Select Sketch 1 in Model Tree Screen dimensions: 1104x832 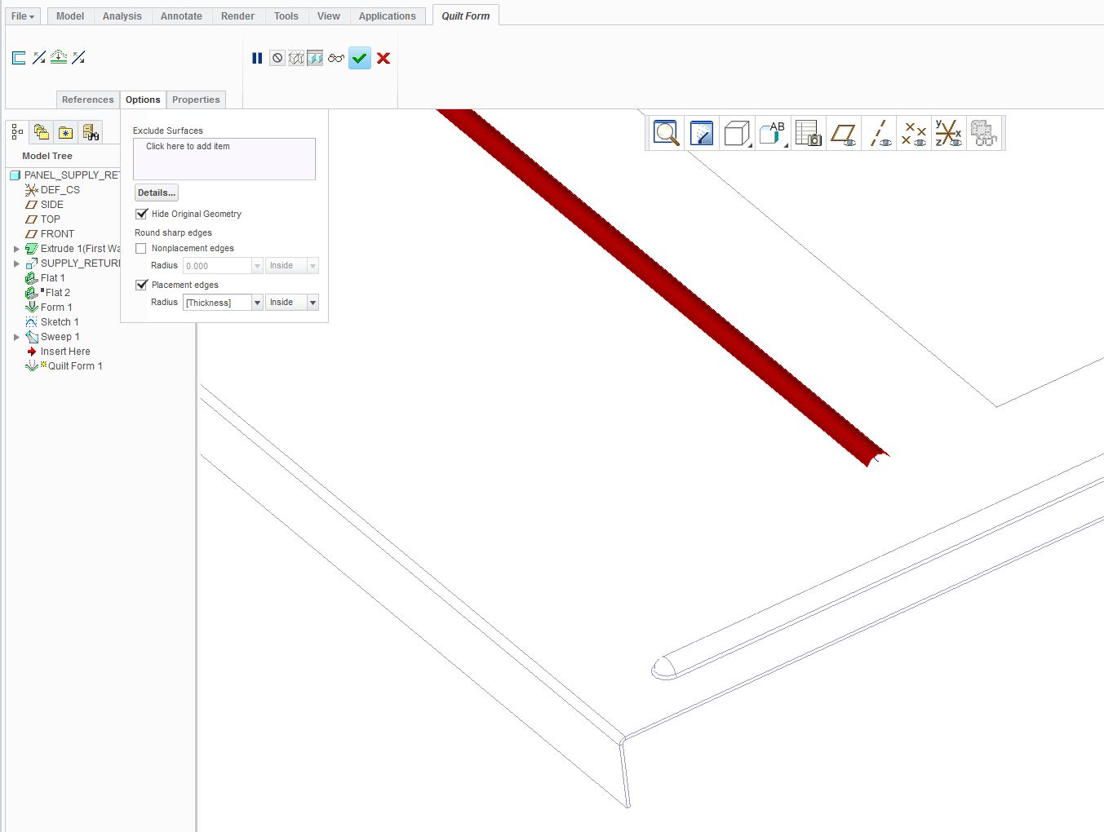(51, 322)
